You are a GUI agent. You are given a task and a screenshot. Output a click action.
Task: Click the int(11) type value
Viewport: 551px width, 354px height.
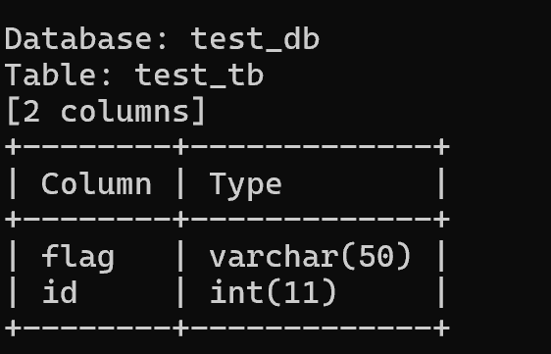pos(274,292)
